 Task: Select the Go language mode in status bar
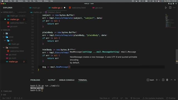click(x=127, y=98)
